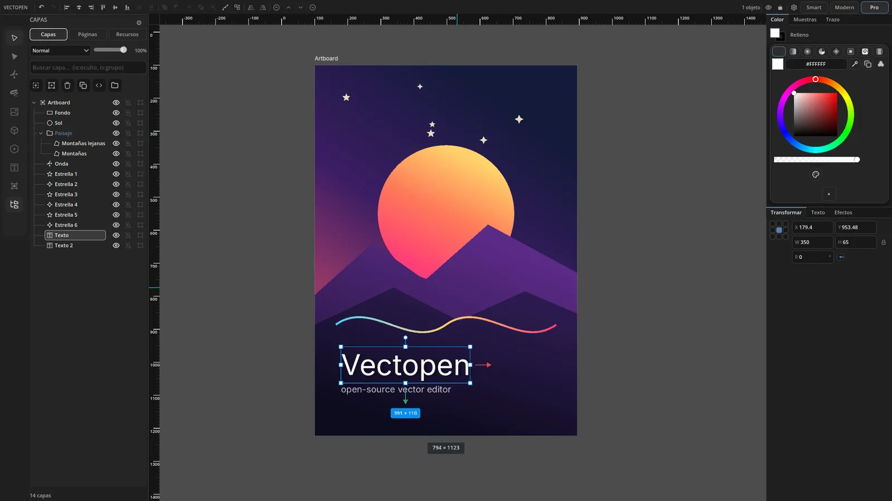Hide the Estrella 3 layer

click(116, 194)
